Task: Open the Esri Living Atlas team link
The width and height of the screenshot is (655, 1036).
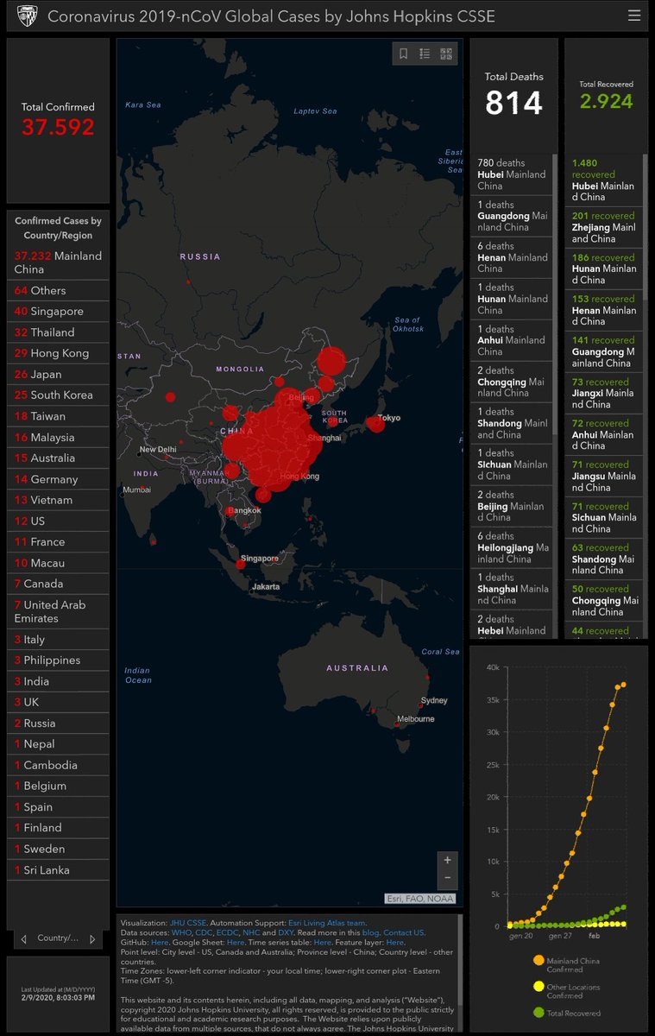Action: 326,923
